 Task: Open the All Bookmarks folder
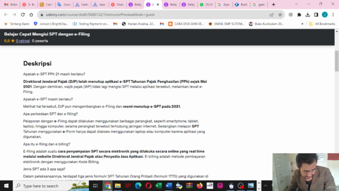coord(322,24)
